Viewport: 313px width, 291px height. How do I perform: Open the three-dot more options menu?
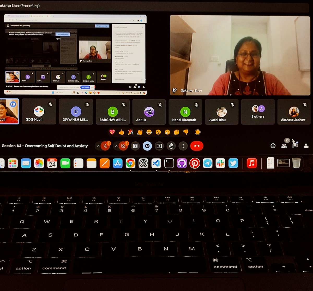[183, 146]
